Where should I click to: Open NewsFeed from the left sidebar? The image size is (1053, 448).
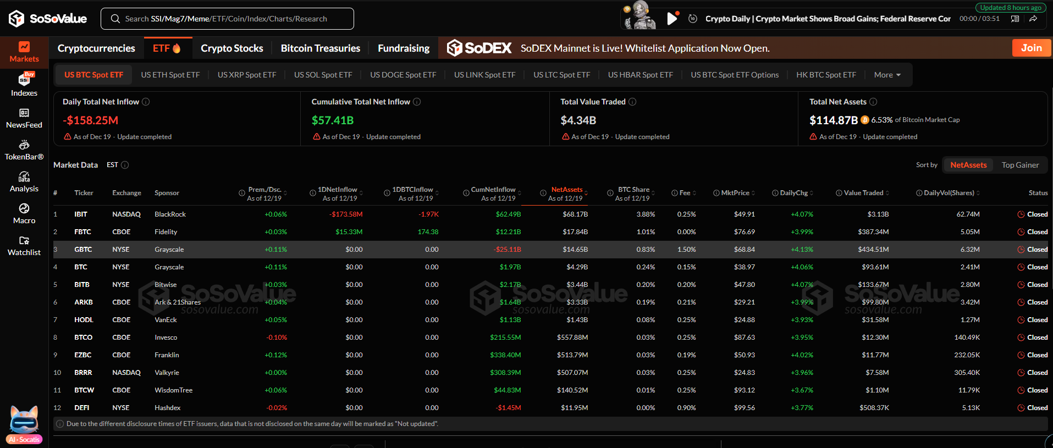24,118
